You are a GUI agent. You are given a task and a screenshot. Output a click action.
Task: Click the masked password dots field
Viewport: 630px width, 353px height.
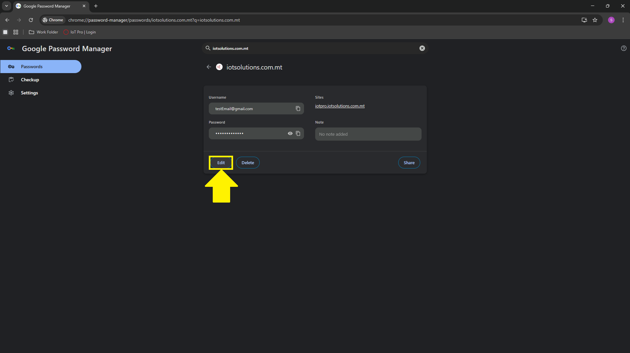(256, 133)
